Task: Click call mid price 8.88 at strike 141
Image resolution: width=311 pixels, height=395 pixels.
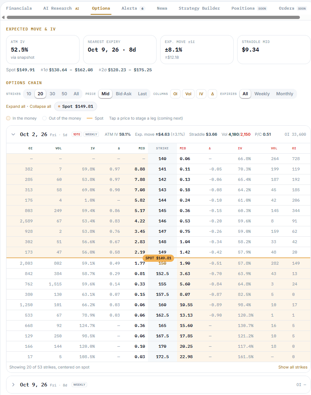Action: 140,169
